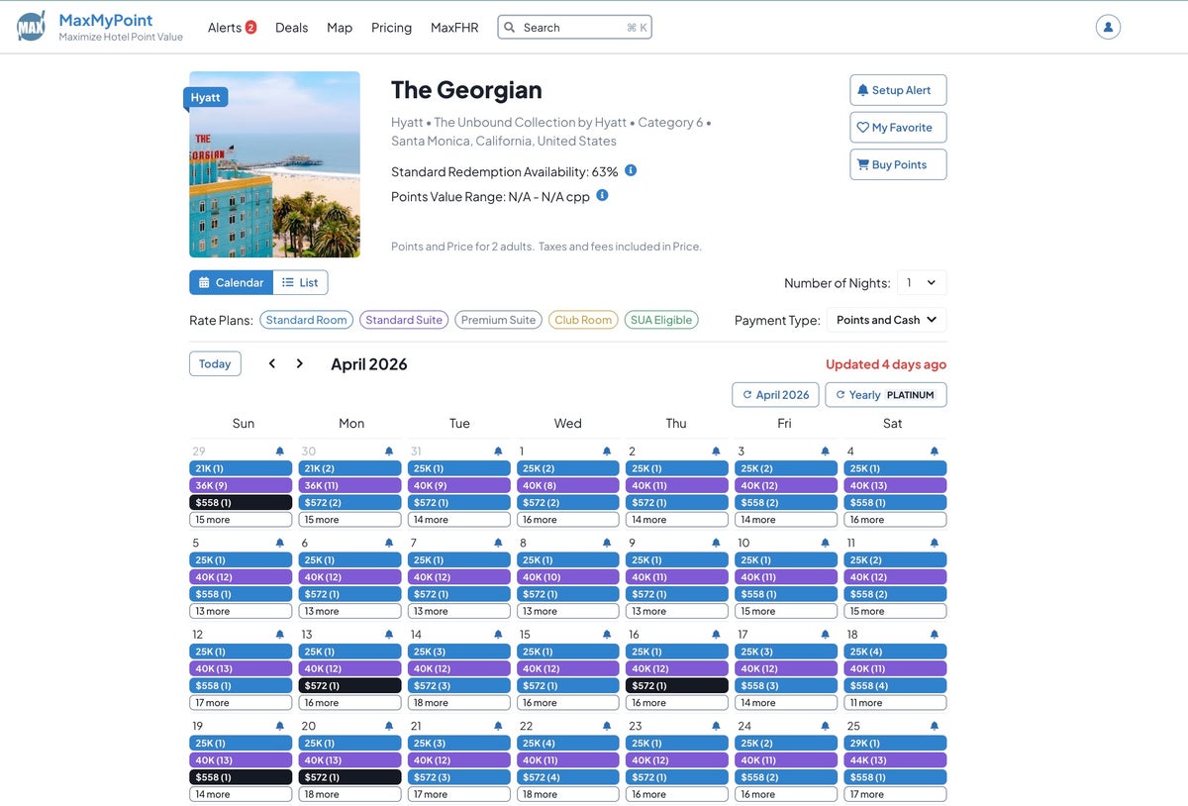Click the Yearly PLATINUM button

pyautogui.click(x=886, y=394)
